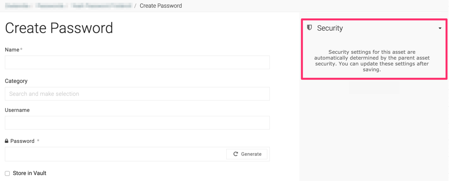Focus the Name input field

[x=137, y=62]
